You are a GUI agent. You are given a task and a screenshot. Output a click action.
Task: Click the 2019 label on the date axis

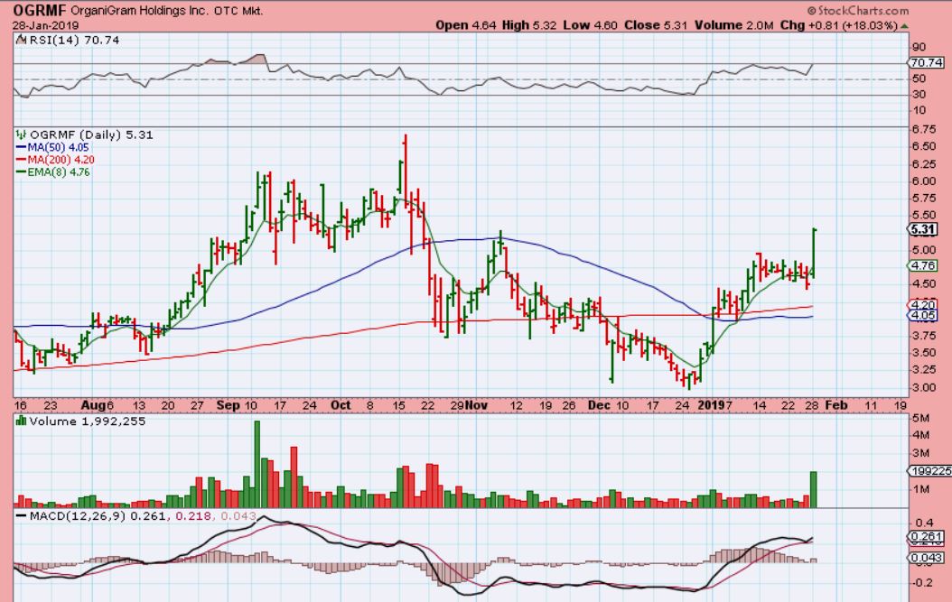[x=711, y=405]
